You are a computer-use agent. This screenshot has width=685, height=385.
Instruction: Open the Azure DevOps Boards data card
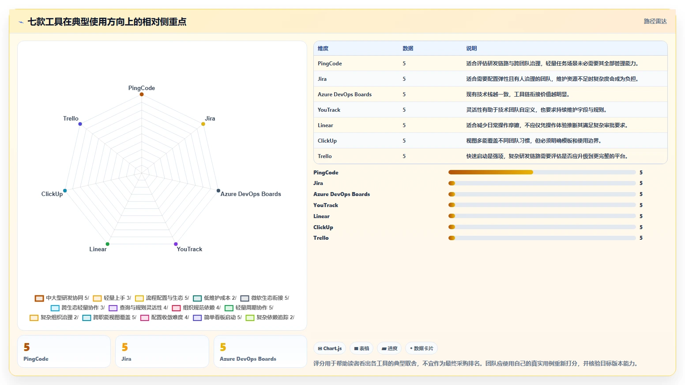pyautogui.click(x=260, y=351)
